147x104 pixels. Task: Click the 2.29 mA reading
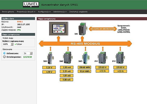pyautogui.click(x=67, y=71)
